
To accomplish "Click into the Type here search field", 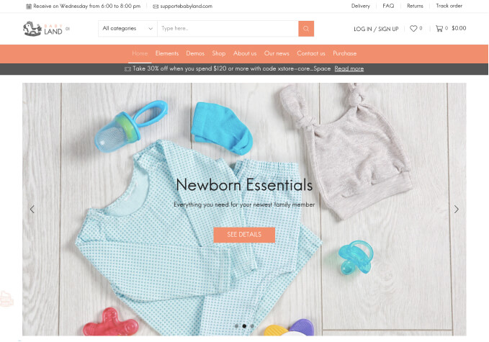I will pos(228,29).
